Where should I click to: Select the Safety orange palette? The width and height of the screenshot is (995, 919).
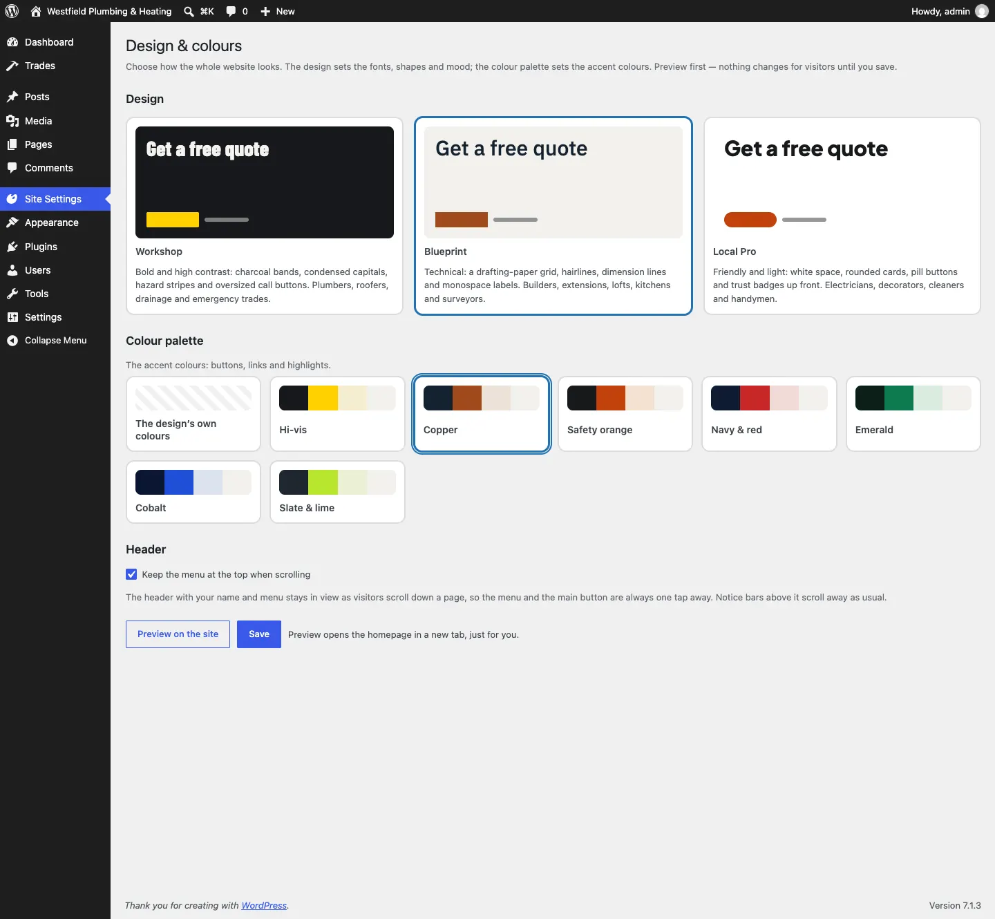pyautogui.click(x=625, y=414)
